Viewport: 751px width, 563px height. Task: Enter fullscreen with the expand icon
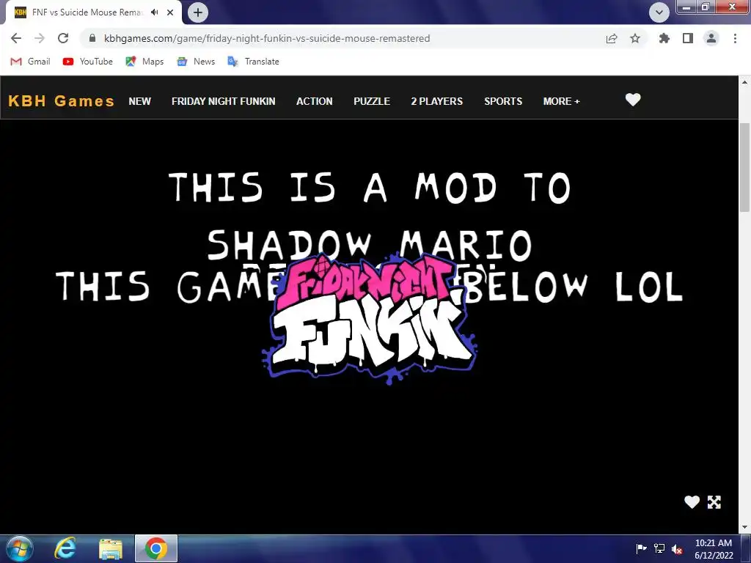coord(714,501)
